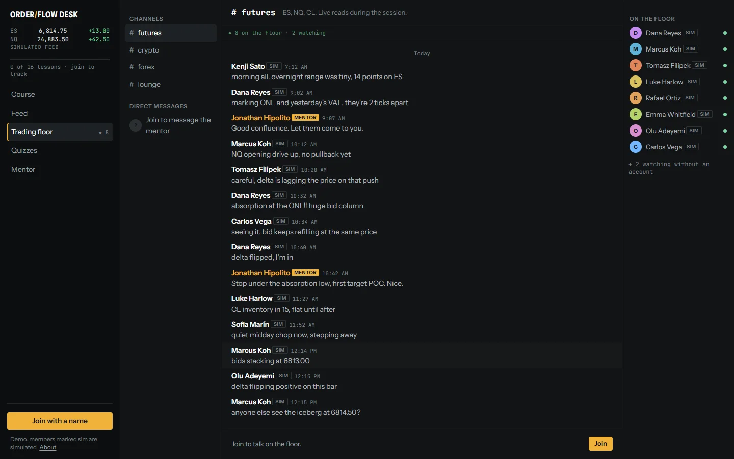The height and width of the screenshot is (459, 734).
Task: Click Sofia Marín's name in the chat
Action: 250,324
